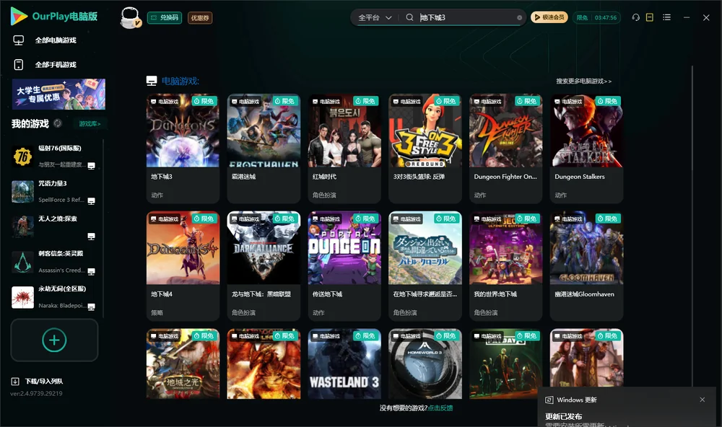Open the 地下城4 game card
The width and height of the screenshot is (722, 427).
click(x=183, y=266)
